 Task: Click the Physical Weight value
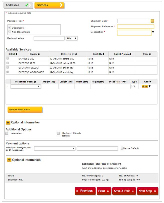pyautogui.click(x=105, y=180)
